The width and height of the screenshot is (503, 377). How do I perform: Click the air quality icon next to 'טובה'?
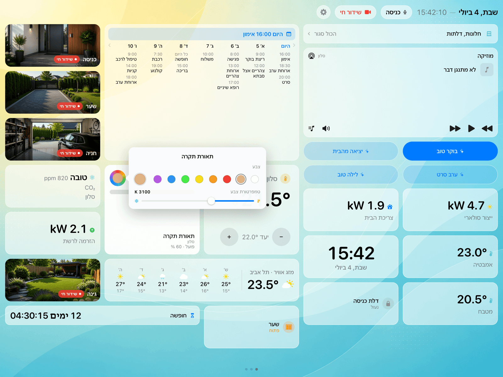[x=92, y=178]
